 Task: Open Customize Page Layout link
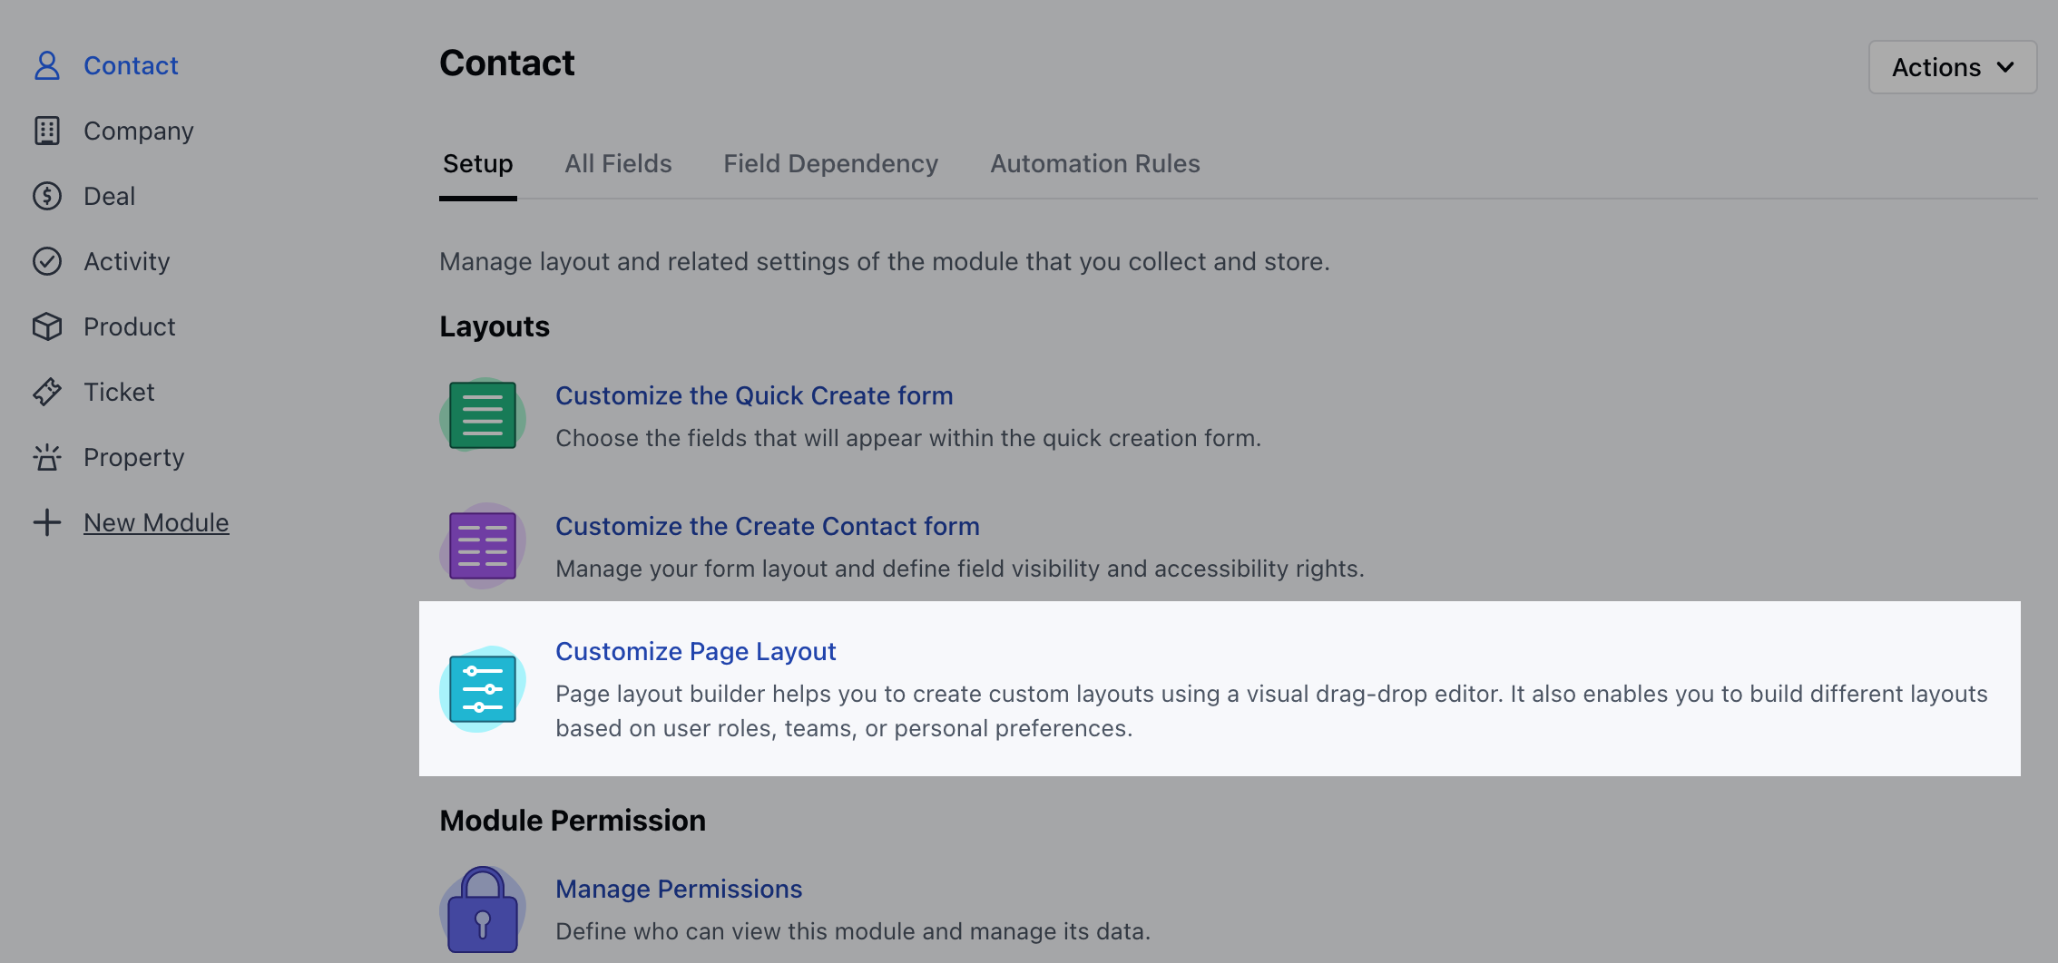pos(696,651)
